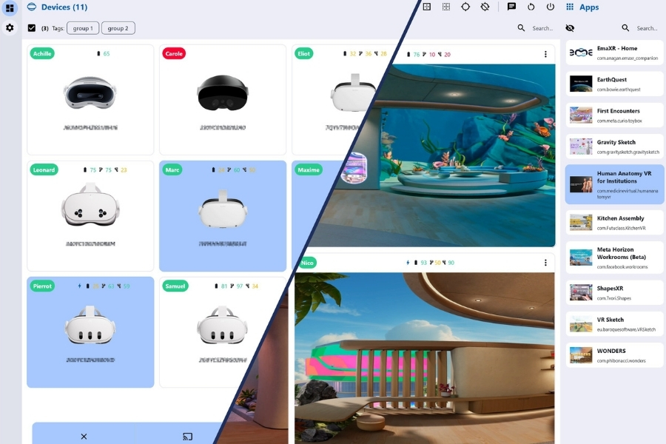Launch EarthQuest app

[x=614, y=84]
